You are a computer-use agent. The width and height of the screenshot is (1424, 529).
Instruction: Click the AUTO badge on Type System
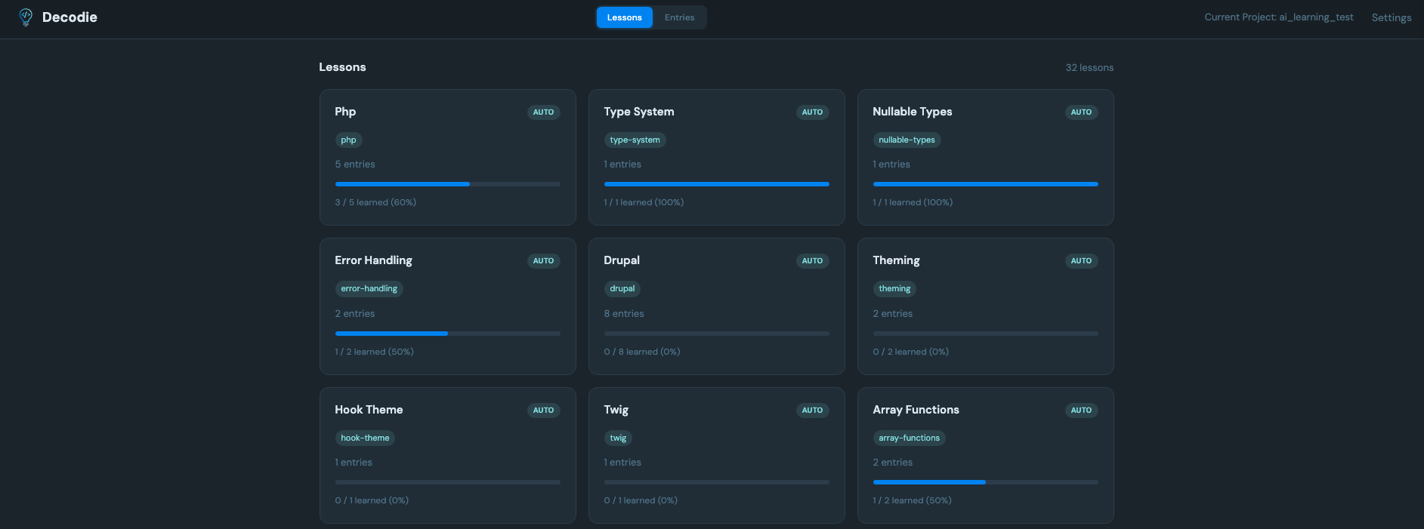coord(812,112)
